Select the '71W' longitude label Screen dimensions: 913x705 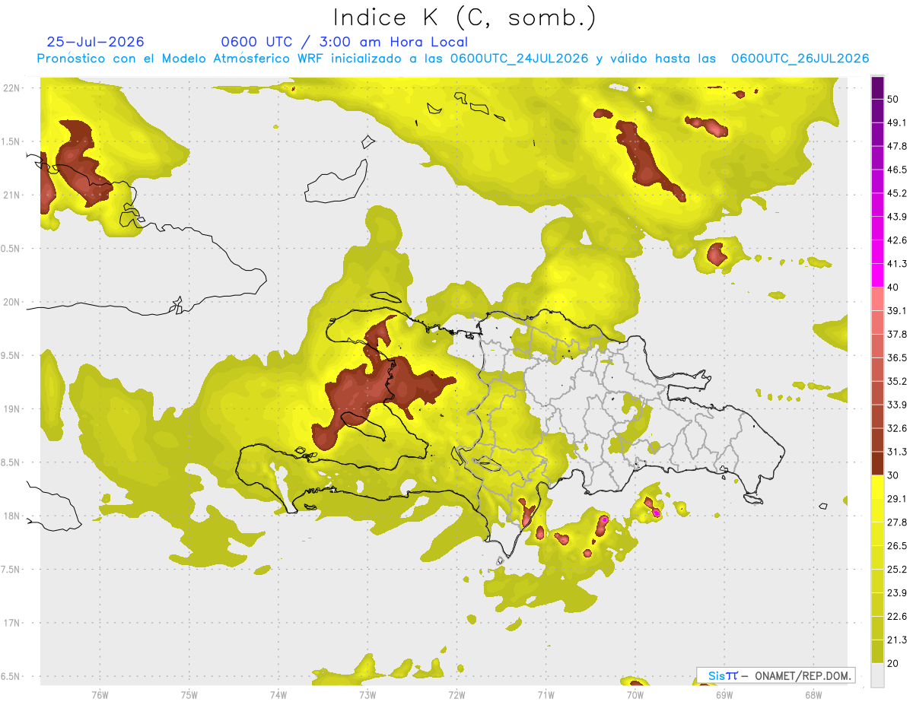(x=546, y=694)
